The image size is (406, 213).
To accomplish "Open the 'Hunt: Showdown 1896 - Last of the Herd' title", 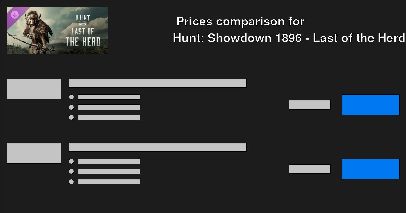I will click(288, 38).
